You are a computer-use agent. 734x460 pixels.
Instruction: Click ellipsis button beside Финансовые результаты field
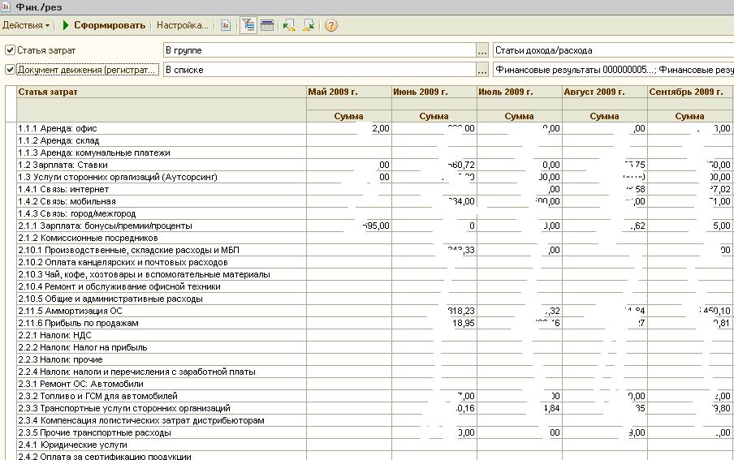(483, 70)
